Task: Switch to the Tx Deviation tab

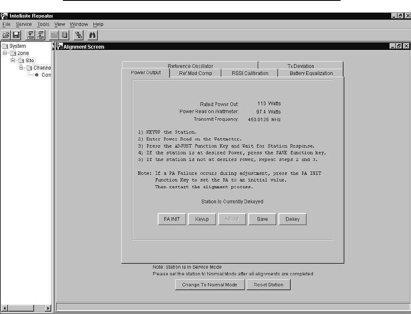Action: pyautogui.click(x=301, y=65)
